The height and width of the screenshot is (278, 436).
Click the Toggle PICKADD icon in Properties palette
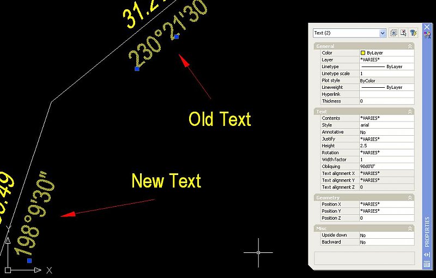click(x=393, y=33)
